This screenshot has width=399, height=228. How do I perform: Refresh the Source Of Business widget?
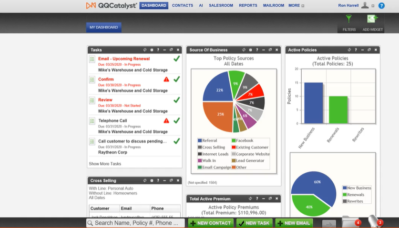point(244,50)
